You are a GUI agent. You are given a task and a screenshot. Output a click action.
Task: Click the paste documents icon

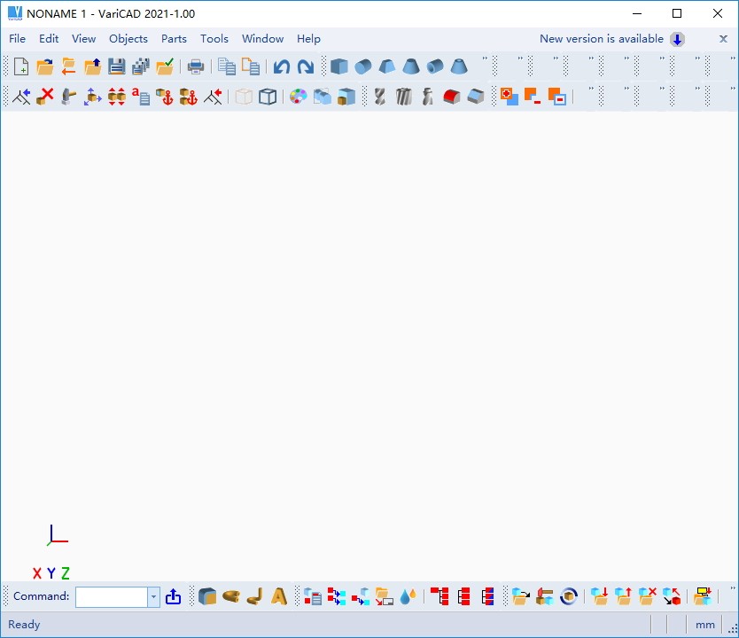click(x=251, y=67)
